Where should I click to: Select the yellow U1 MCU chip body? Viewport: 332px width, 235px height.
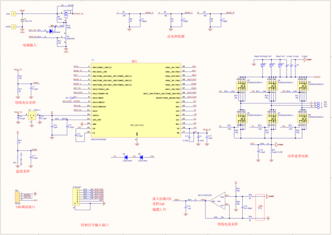point(136,100)
